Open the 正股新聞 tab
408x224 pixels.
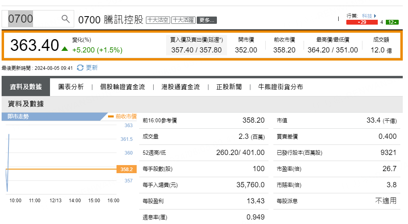point(229,87)
